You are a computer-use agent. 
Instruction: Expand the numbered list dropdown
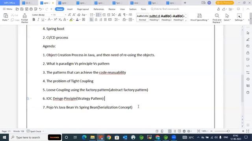(x=100, y=15)
